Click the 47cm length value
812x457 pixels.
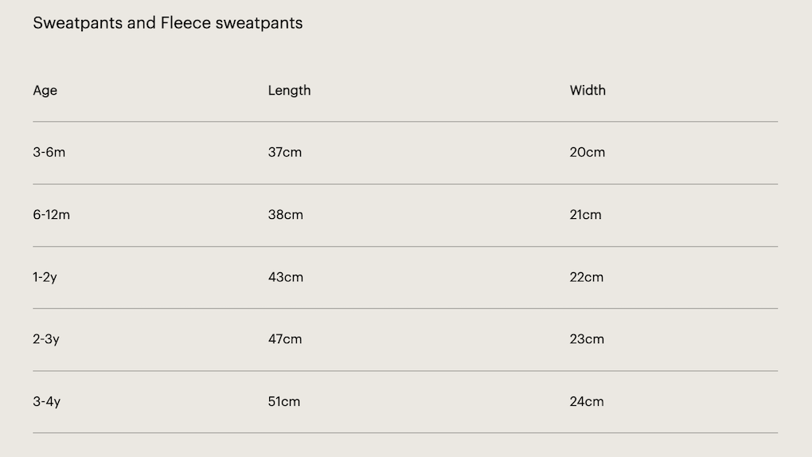pyautogui.click(x=285, y=339)
